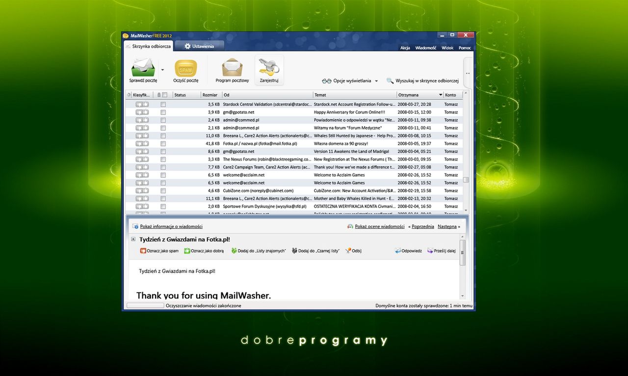Sort by the Rozmiar column header
Image resolution: width=628 pixels, height=376 pixels.
click(x=211, y=95)
